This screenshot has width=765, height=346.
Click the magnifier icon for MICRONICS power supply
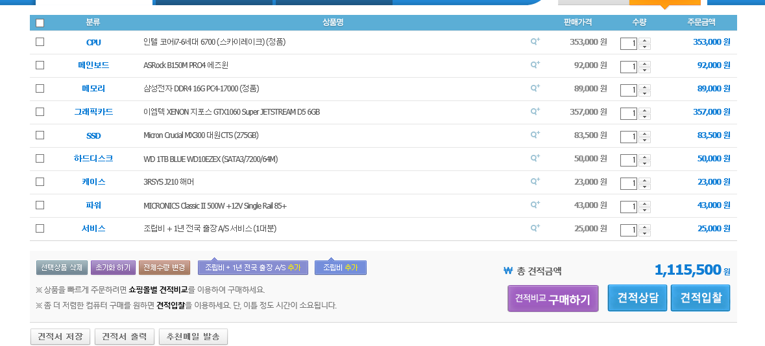click(535, 205)
